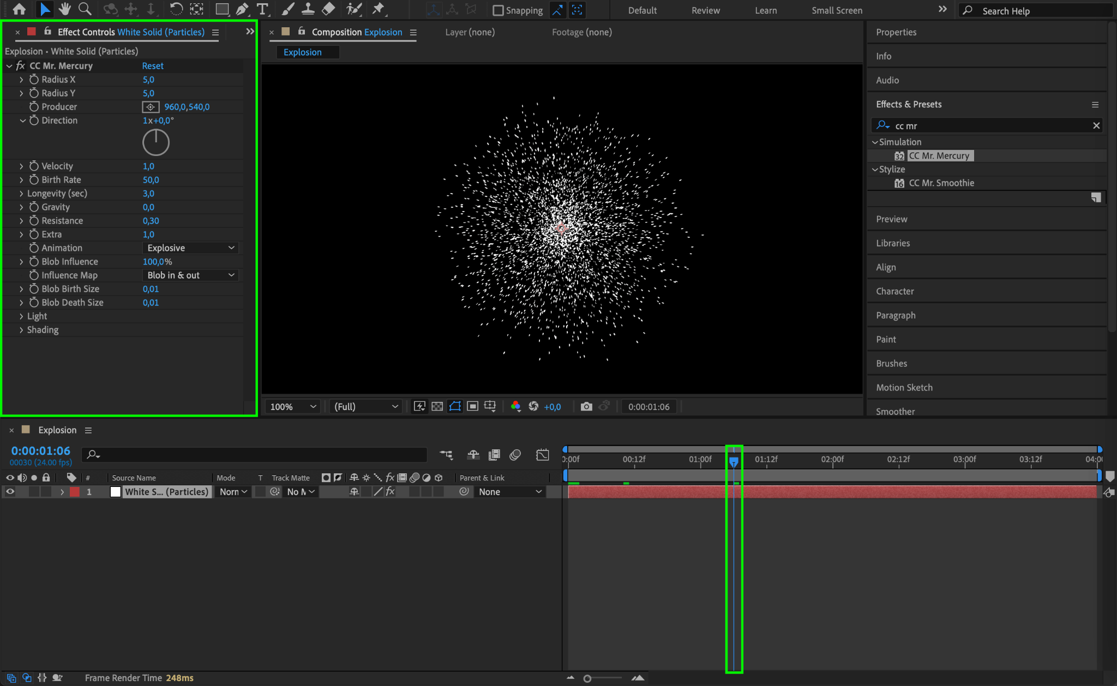The image size is (1117, 686).
Task: Click Direction stopwatch icon
Action: point(34,121)
